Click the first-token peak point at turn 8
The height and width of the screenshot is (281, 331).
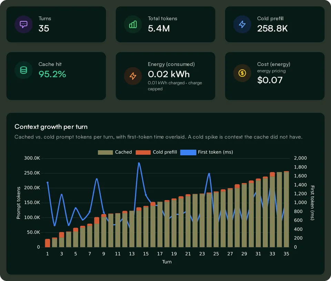coord(97,179)
